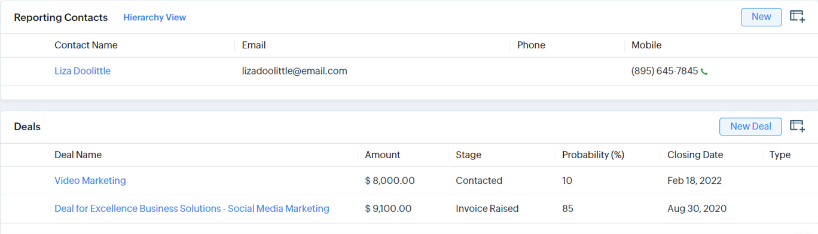The height and width of the screenshot is (234, 818).
Task: Click the Contact Name column header
Action: [x=86, y=45]
